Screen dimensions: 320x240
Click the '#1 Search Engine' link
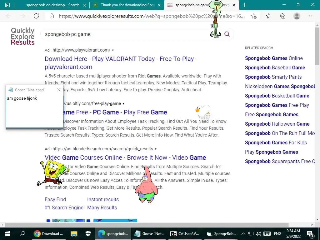64,207
